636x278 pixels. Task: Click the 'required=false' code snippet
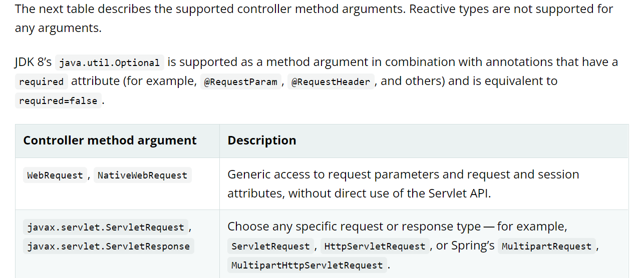click(58, 101)
